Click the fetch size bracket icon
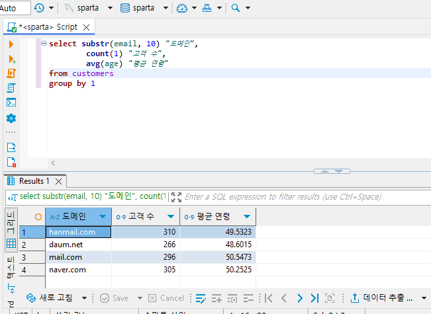The height and width of the screenshot is (314, 431). (330, 298)
